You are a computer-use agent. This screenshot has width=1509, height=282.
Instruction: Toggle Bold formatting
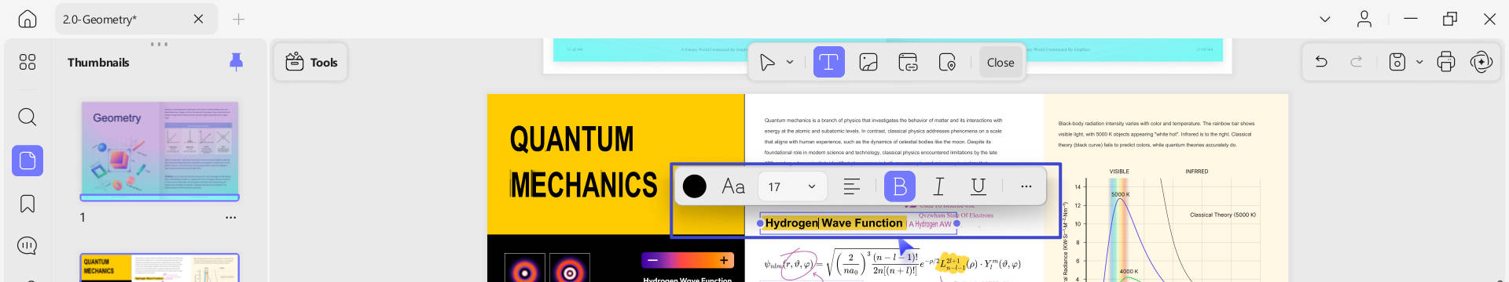click(900, 186)
